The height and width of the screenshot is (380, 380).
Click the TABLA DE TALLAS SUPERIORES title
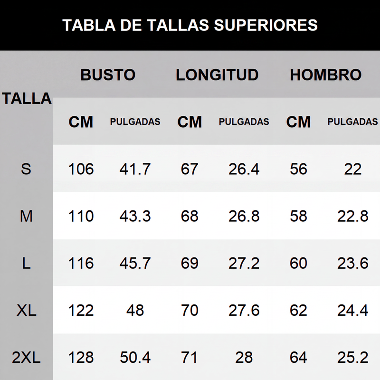coord(190,25)
